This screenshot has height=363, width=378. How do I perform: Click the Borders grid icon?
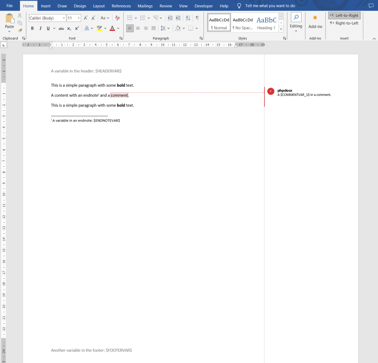point(191,28)
